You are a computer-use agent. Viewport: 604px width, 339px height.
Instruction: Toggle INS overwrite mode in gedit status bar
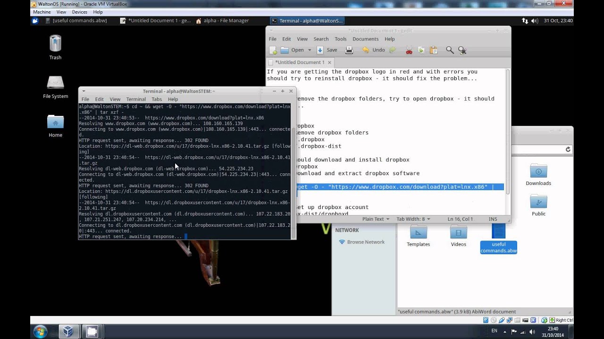pos(493,219)
